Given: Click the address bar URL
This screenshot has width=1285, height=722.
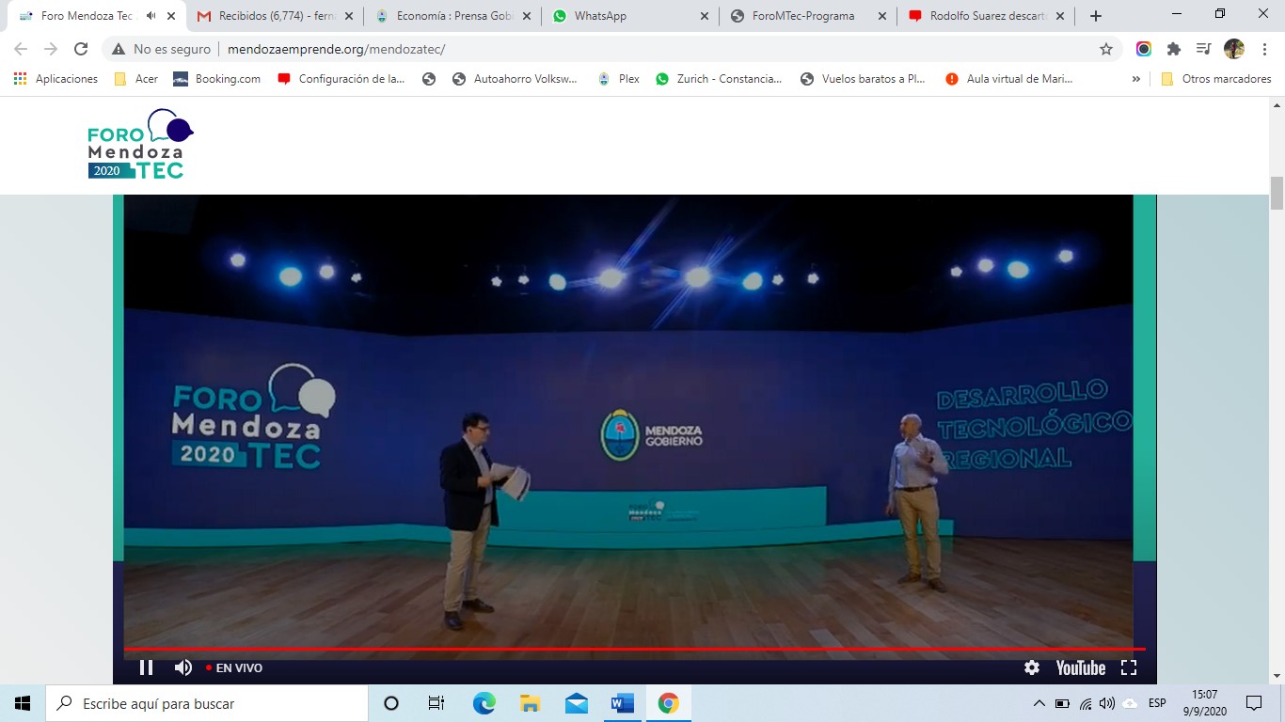Looking at the screenshot, I should coord(336,49).
